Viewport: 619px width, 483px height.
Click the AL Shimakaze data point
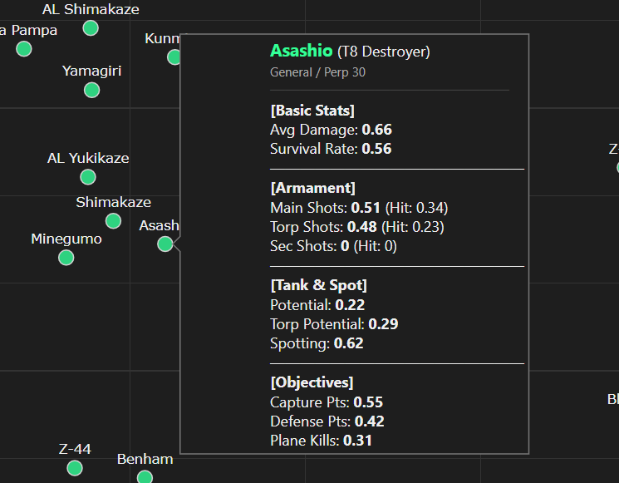(91, 28)
